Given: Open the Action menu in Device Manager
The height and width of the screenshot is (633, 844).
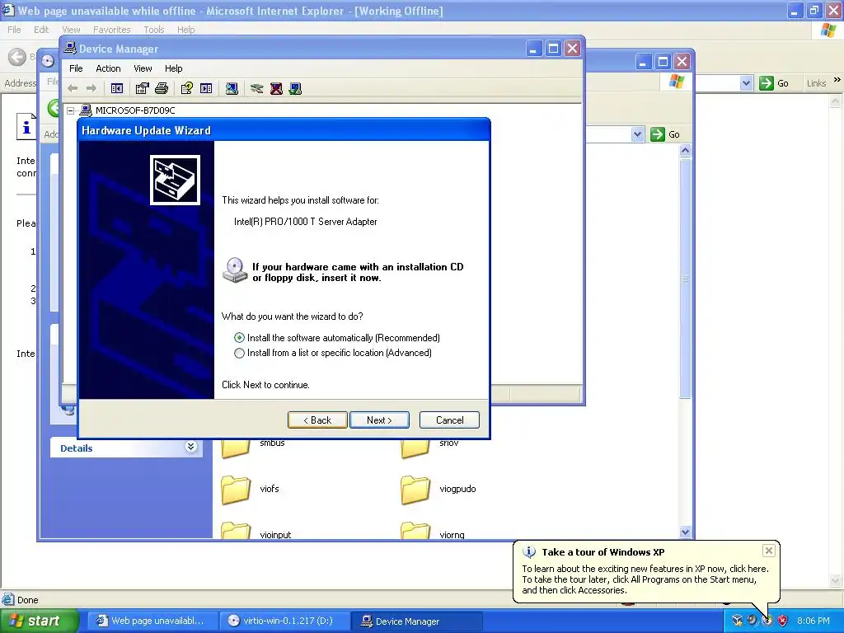Looking at the screenshot, I should pyautogui.click(x=108, y=68).
